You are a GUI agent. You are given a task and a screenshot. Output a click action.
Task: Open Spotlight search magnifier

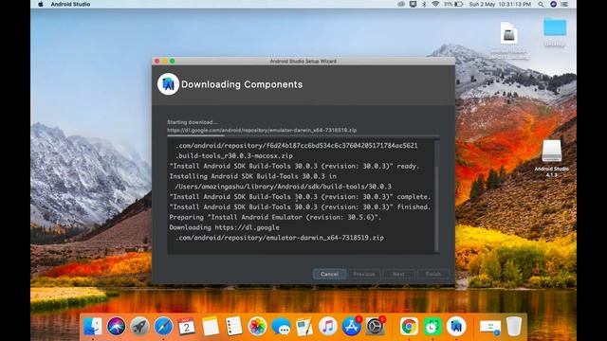(541, 4)
